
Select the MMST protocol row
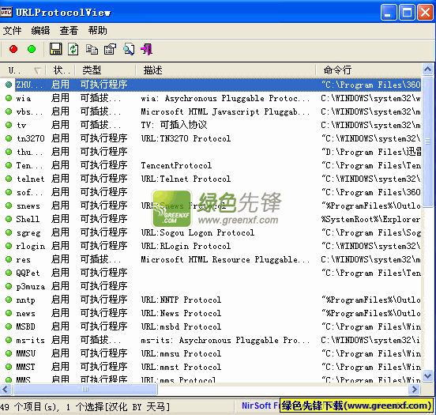210,367
